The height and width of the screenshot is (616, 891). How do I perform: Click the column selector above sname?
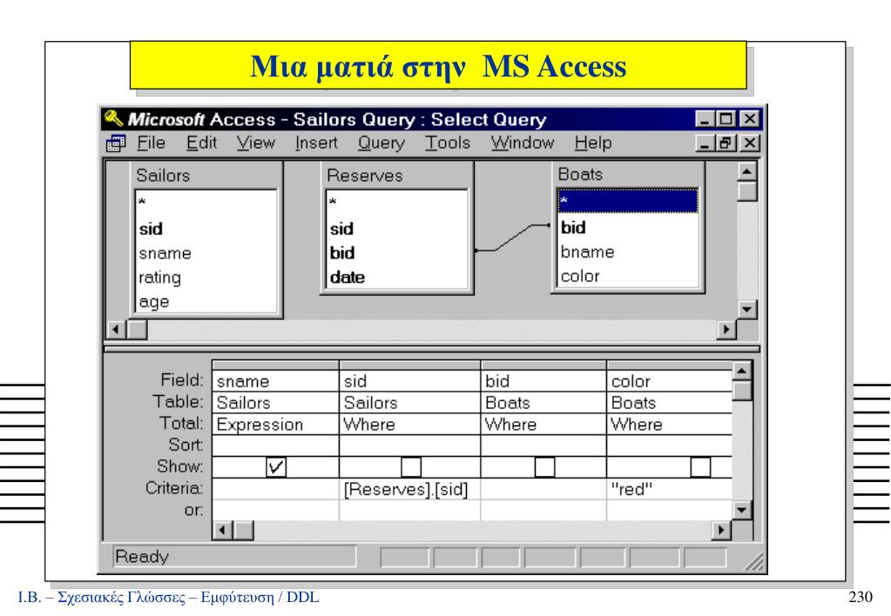275,365
